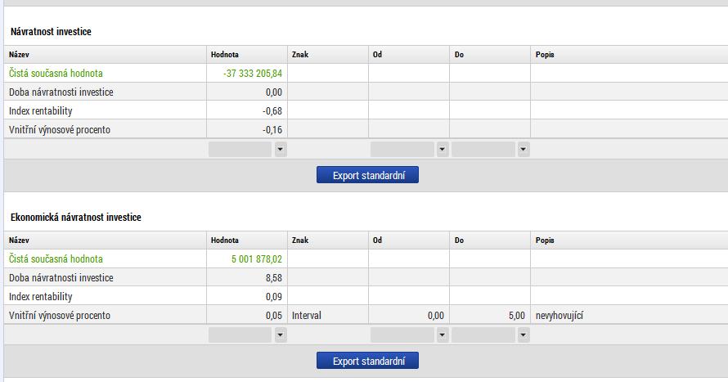Click Do filter field in Návratnost investice table
This screenshot has height=382, width=728.
pyautogui.click(x=483, y=150)
